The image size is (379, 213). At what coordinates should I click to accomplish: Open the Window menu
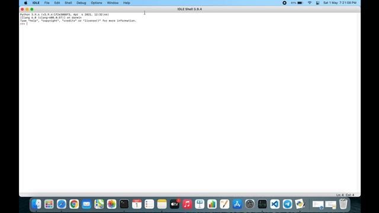(x=113, y=3)
